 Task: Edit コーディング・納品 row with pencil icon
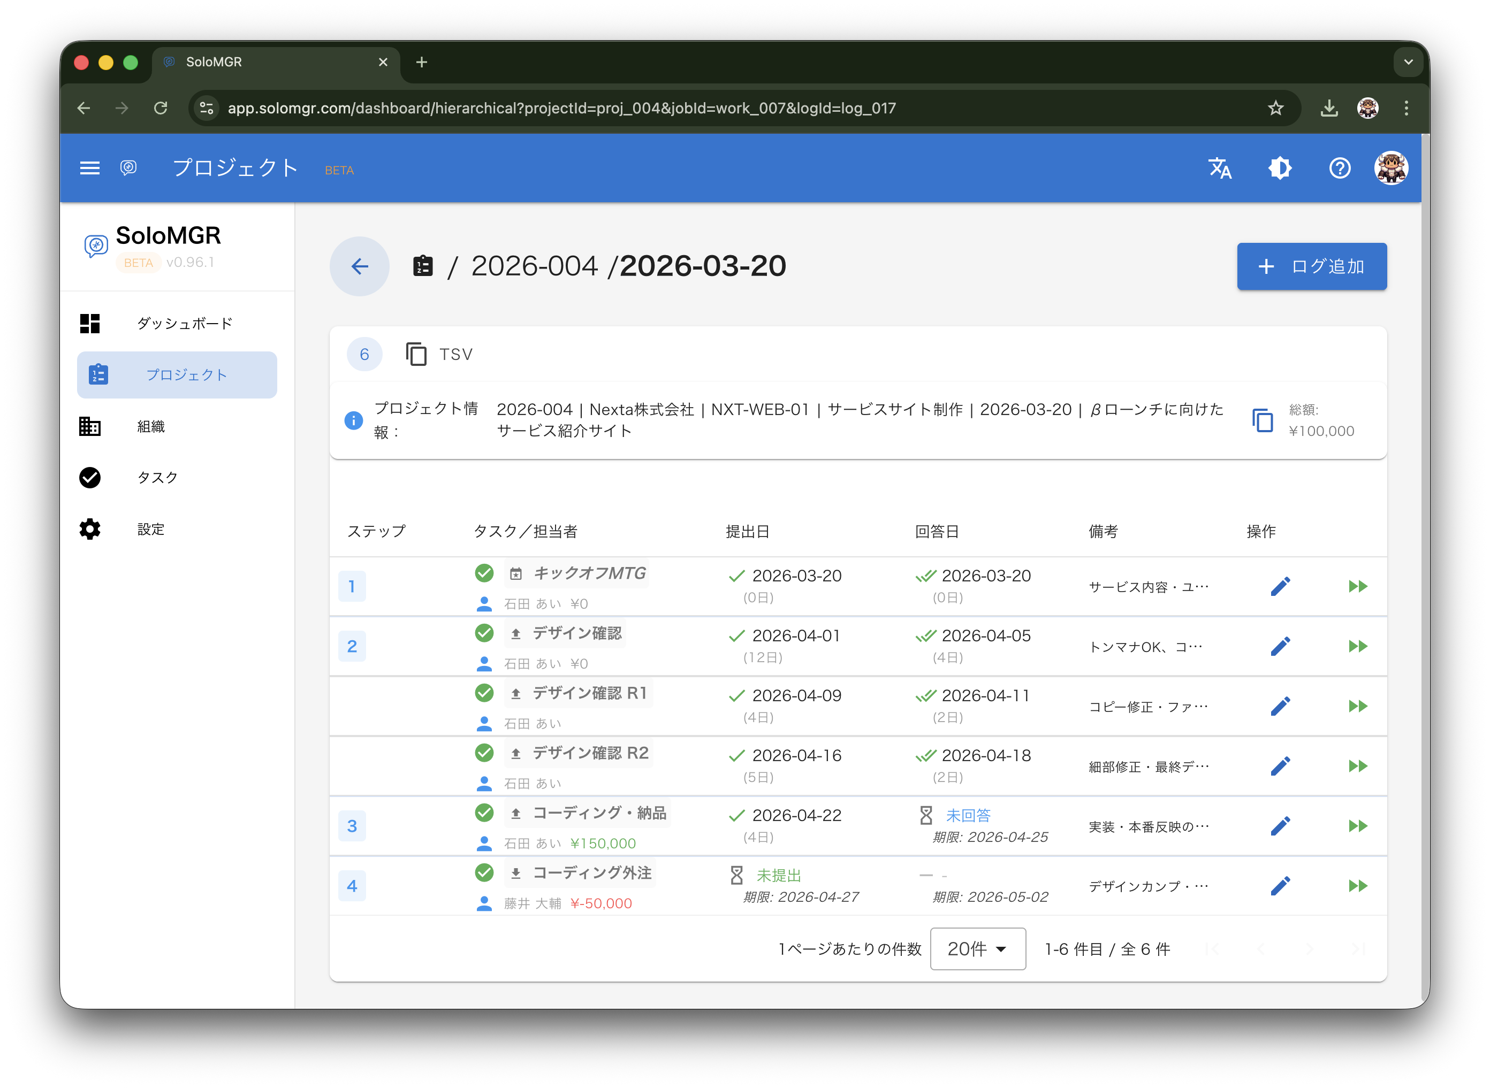click(1280, 826)
